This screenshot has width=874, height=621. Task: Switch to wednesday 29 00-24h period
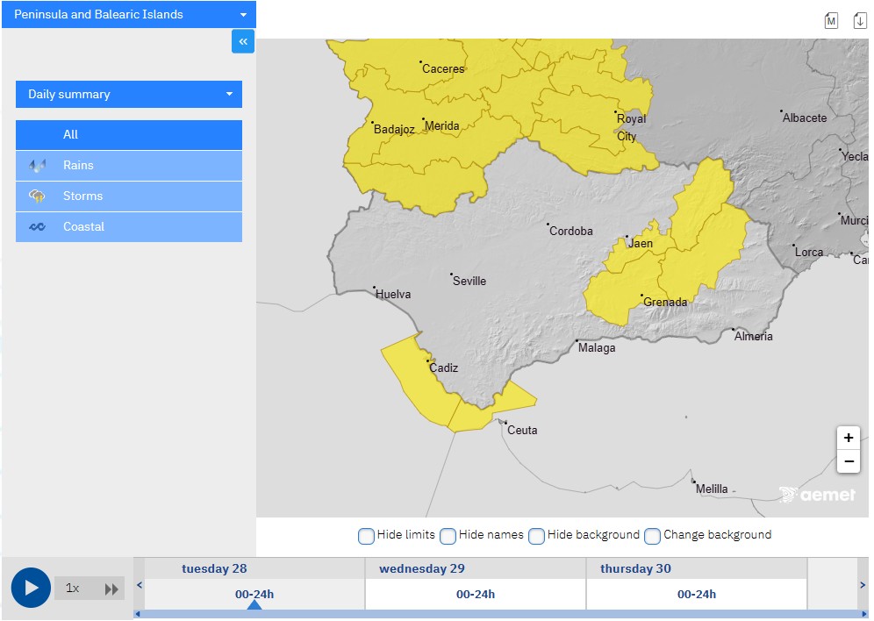475,594
